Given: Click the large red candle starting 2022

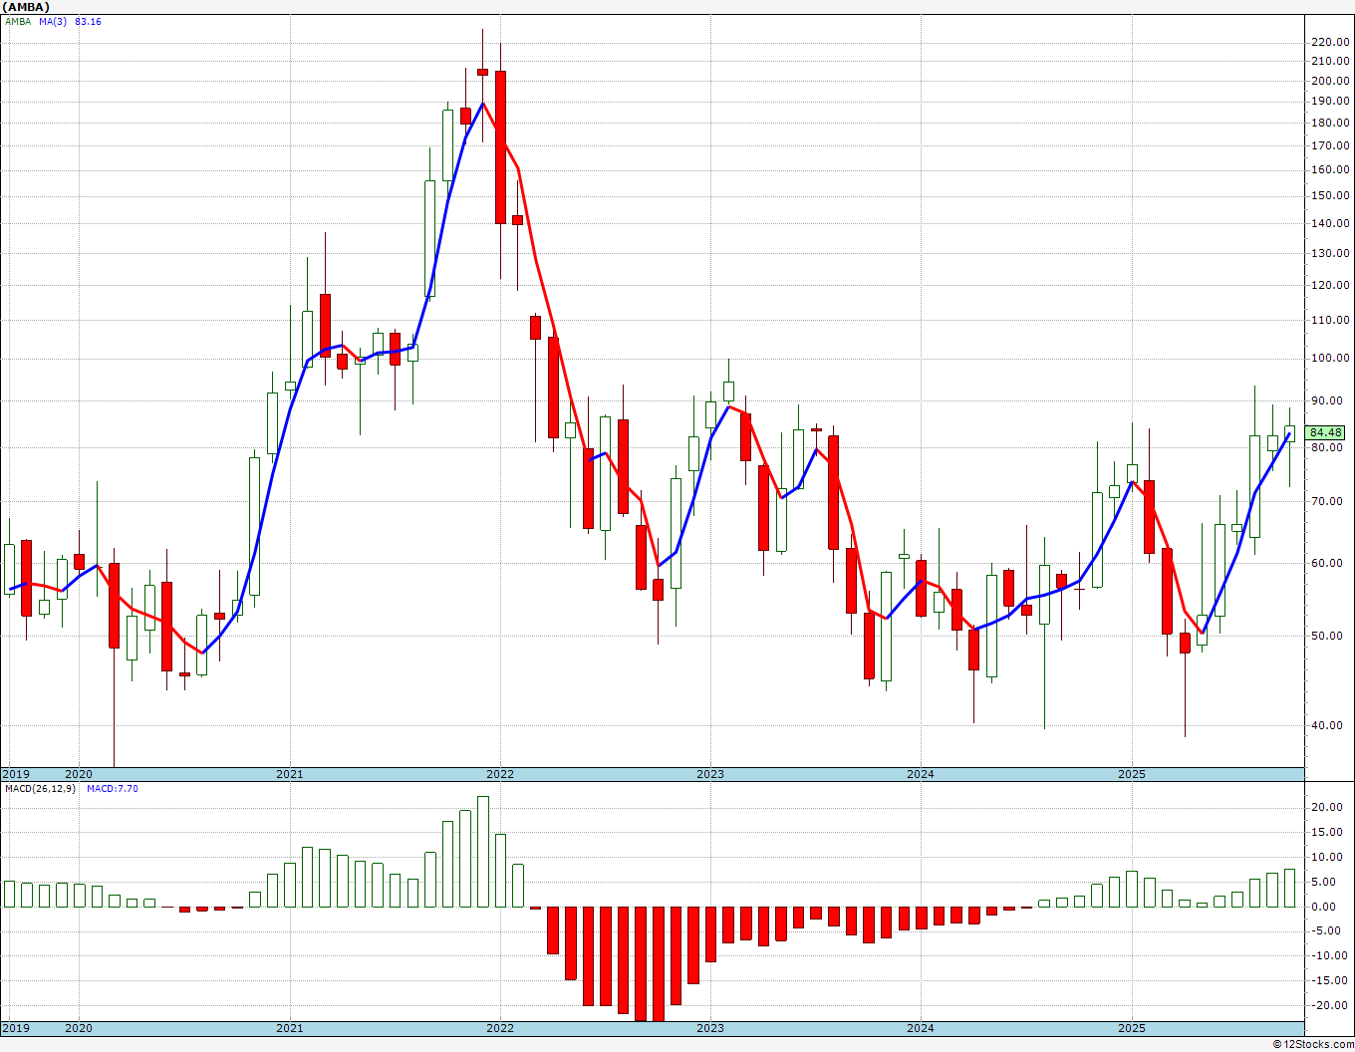Looking at the screenshot, I should click(500, 147).
